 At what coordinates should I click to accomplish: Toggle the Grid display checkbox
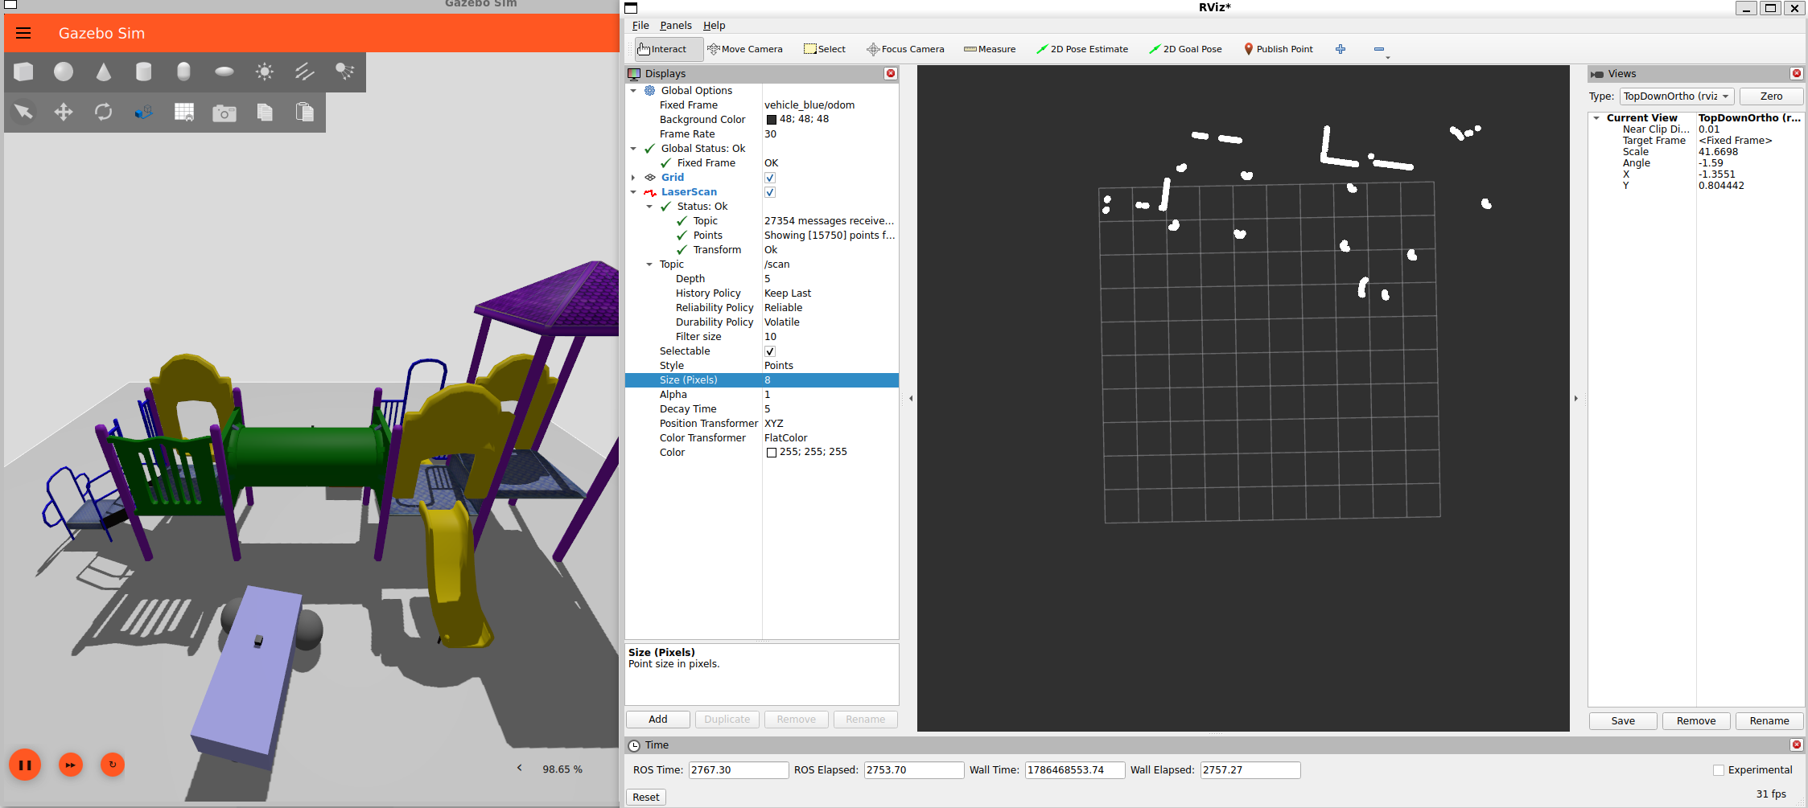coord(770,178)
